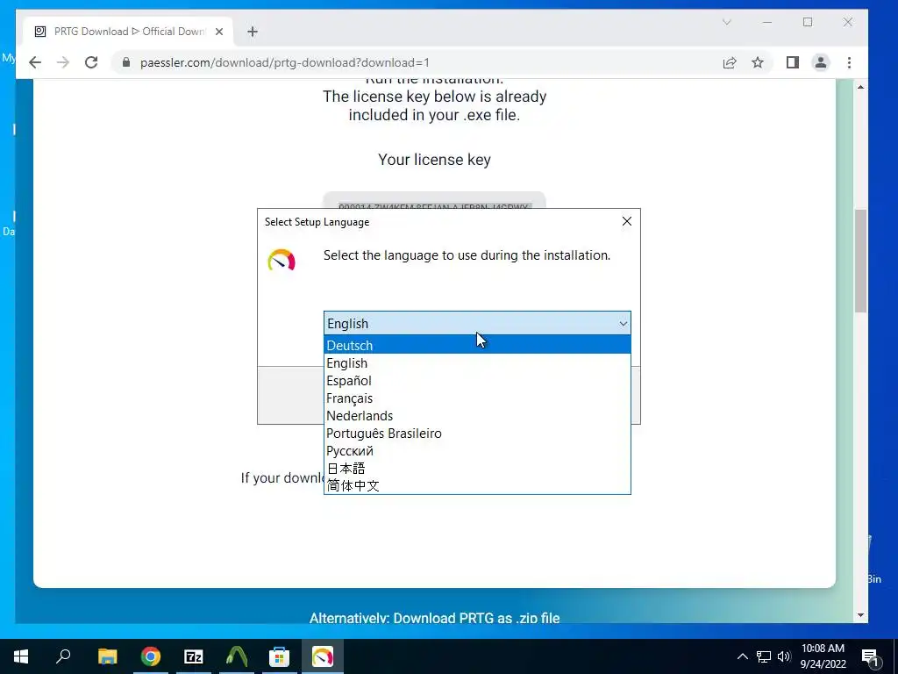View site information via lock icon
The height and width of the screenshot is (674, 898).
click(x=126, y=62)
